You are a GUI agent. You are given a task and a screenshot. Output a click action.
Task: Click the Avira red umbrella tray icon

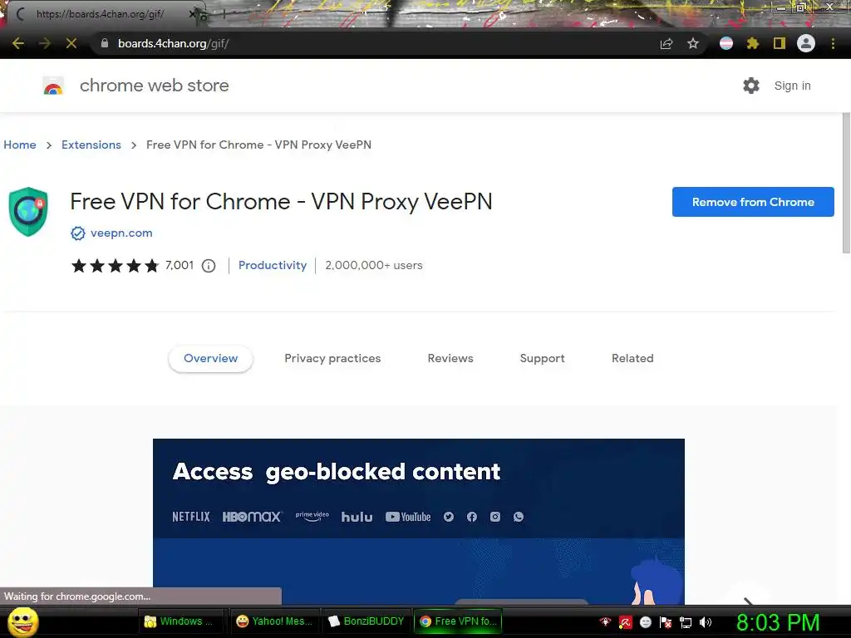tap(625, 622)
